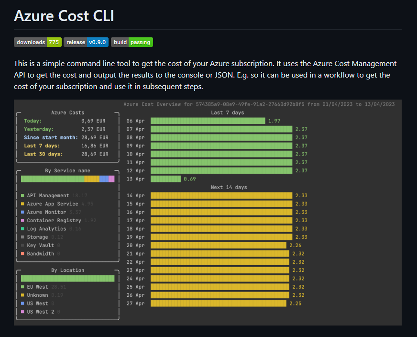This screenshot has width=417, height=337.
Task: Click the terminal cost overview image
Action: pyautogui.click(x=208, y=213)
